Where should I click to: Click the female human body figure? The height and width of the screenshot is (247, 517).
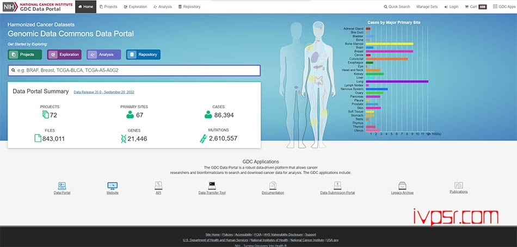[318, 84]
